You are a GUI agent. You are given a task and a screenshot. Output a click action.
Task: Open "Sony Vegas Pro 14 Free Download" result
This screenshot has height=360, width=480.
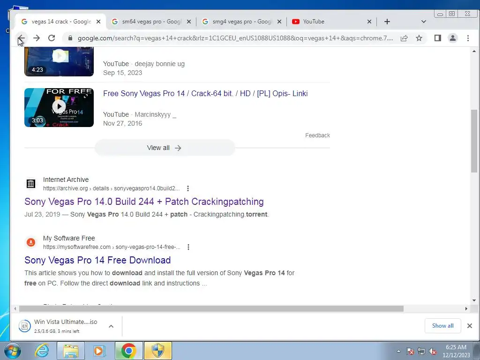(97, 260)
